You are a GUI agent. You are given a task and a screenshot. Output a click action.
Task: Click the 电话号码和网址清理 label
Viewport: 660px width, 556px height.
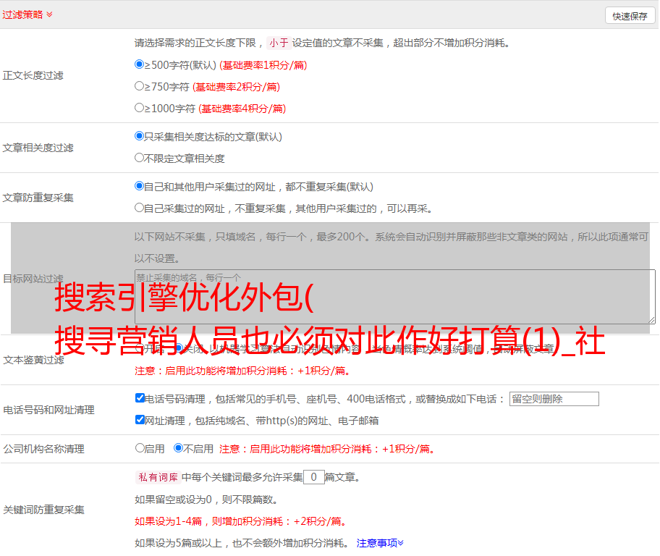coord(48,410)
